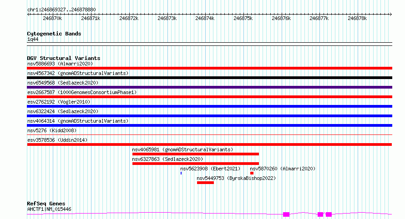Click the purple bar under nsv6549568

209,87
